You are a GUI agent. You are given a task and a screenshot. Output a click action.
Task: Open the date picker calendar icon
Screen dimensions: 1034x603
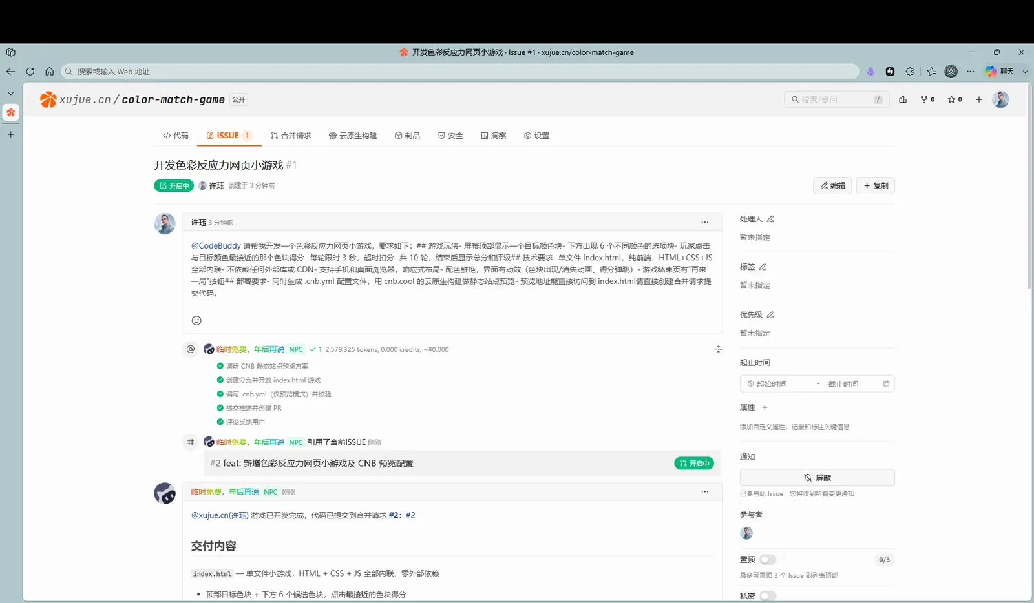(886, 383)
